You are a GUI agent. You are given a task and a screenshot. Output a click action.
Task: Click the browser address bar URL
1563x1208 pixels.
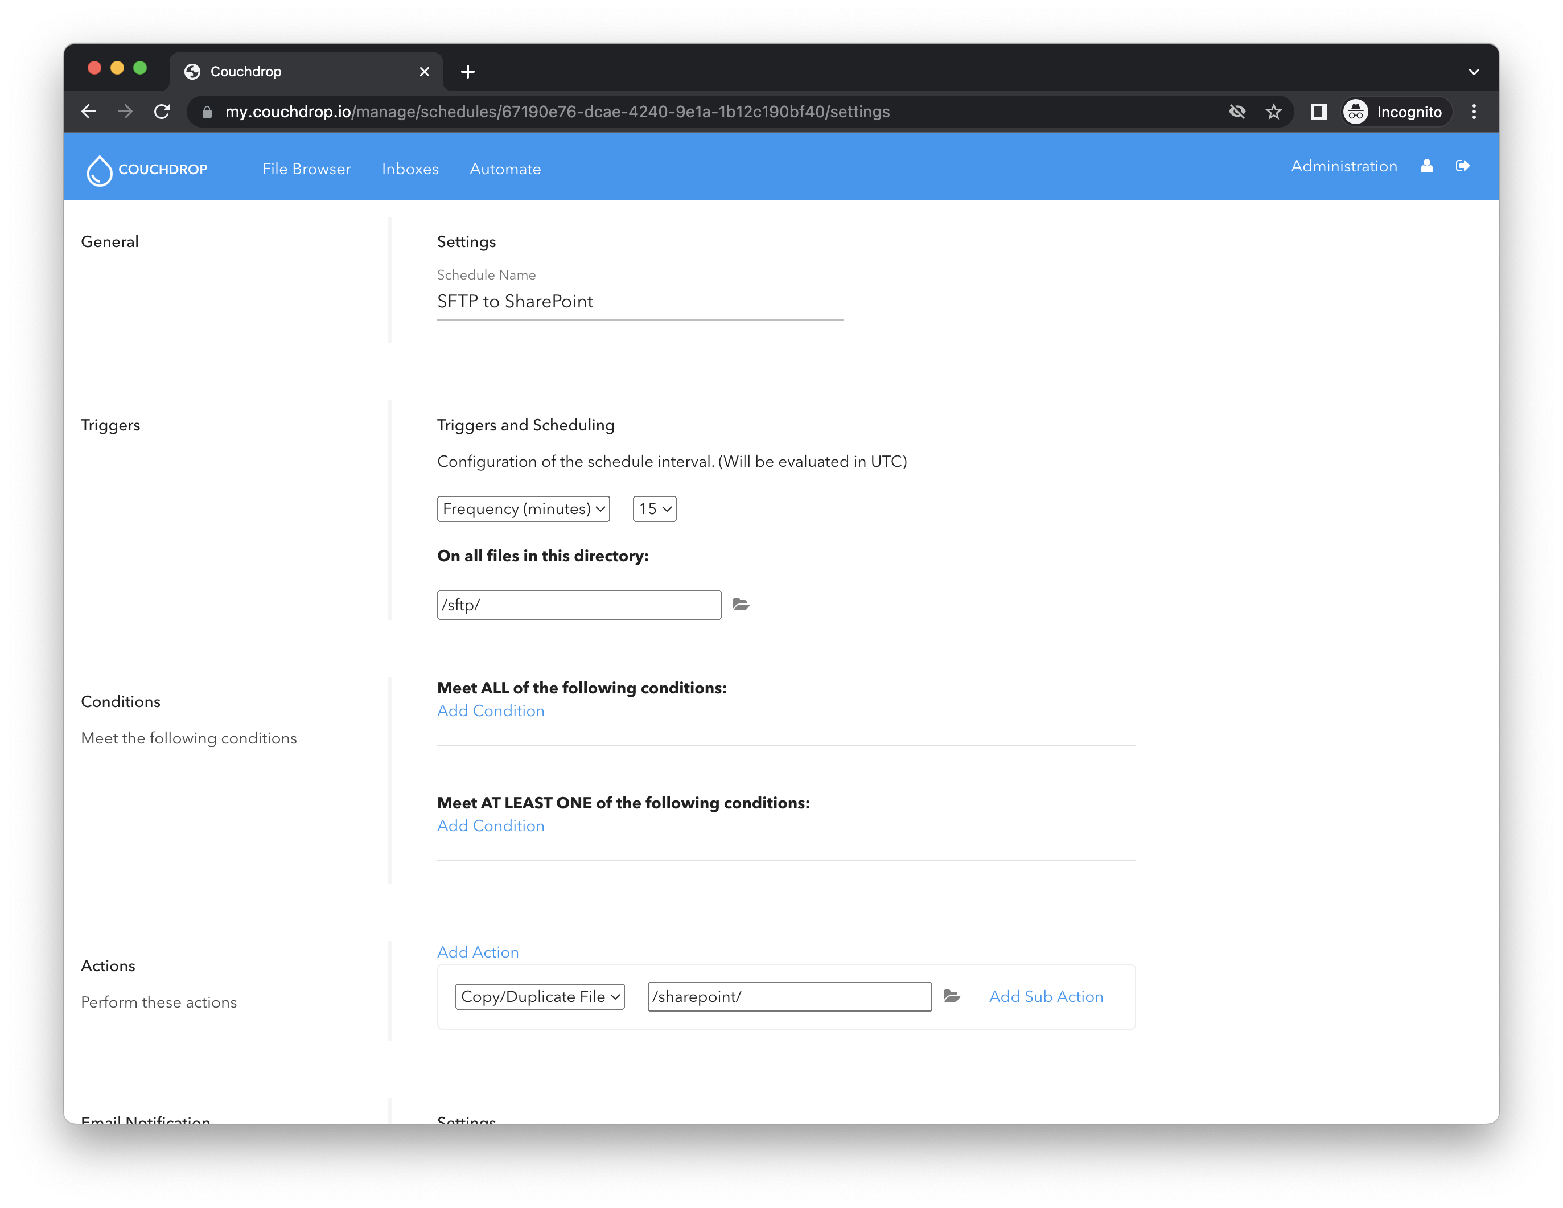(557, 112)
